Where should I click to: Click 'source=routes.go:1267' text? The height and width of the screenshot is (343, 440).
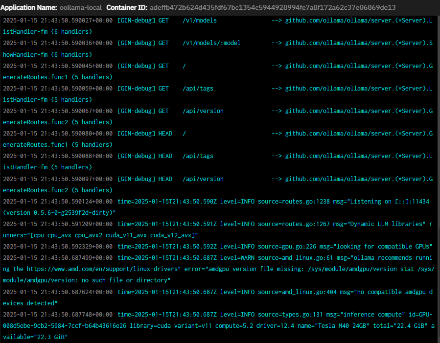[294, 224]
